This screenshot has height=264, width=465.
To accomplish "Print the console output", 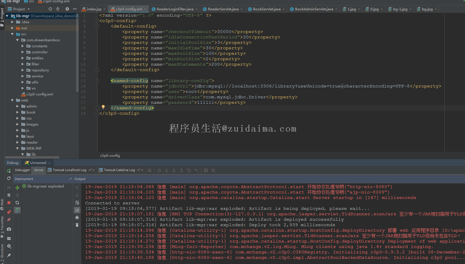I will [x=77, y=218].
